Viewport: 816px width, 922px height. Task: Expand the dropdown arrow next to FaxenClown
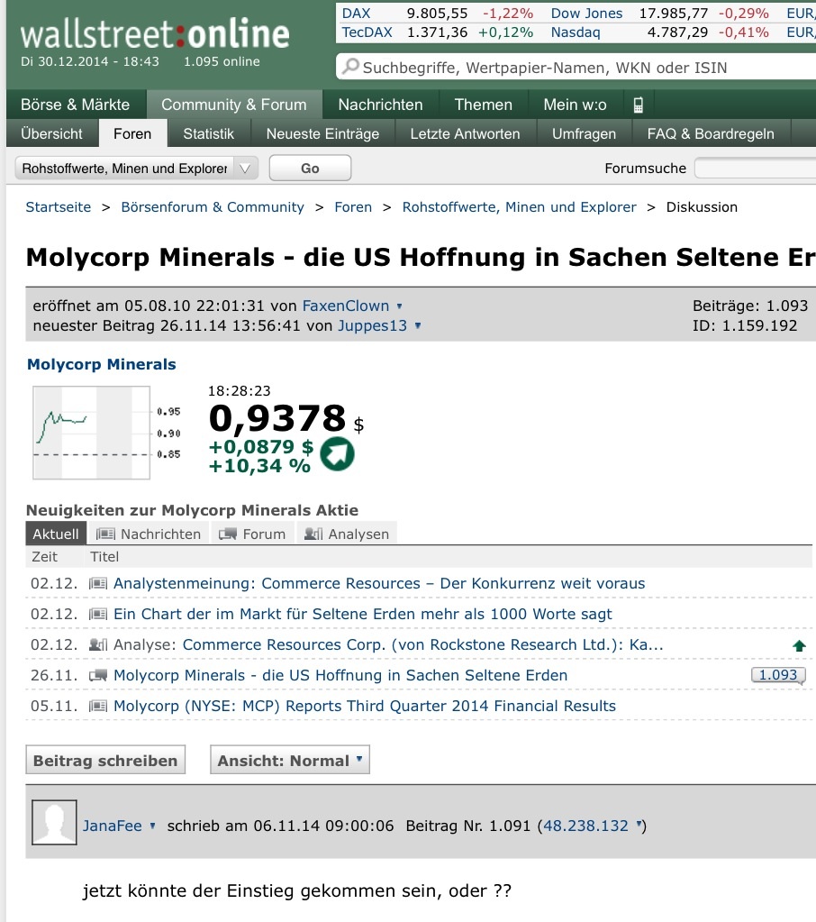tap(398, 306)
